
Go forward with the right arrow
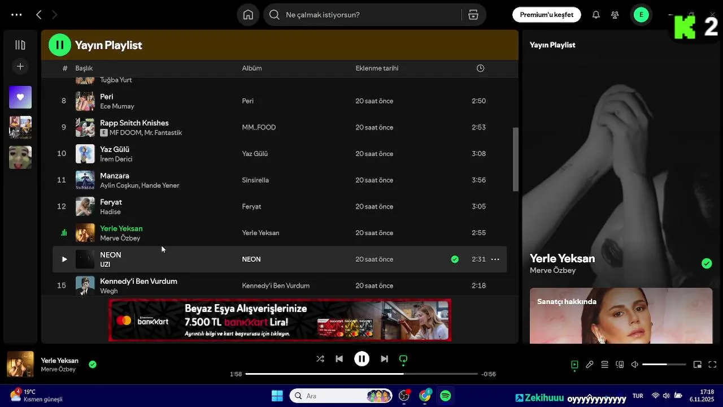coord(55,15)
